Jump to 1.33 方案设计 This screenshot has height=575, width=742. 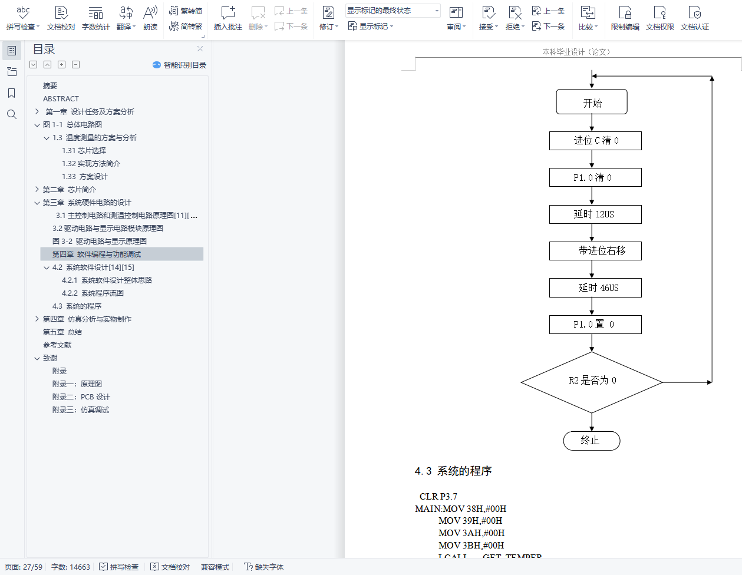(85, 176)
